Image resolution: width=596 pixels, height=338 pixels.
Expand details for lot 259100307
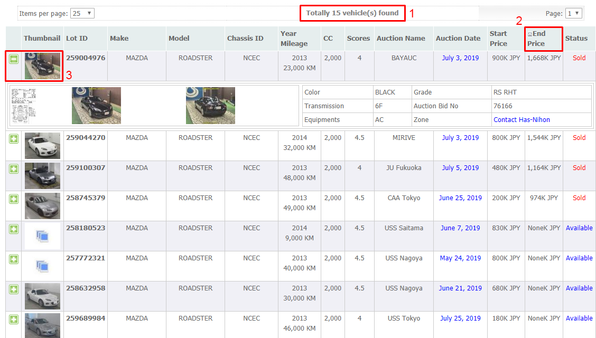tap(14, 169)
